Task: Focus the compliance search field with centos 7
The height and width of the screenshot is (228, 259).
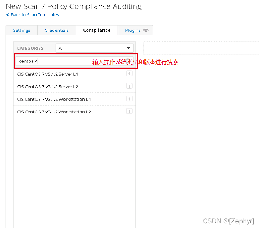Action: (74, 61)
